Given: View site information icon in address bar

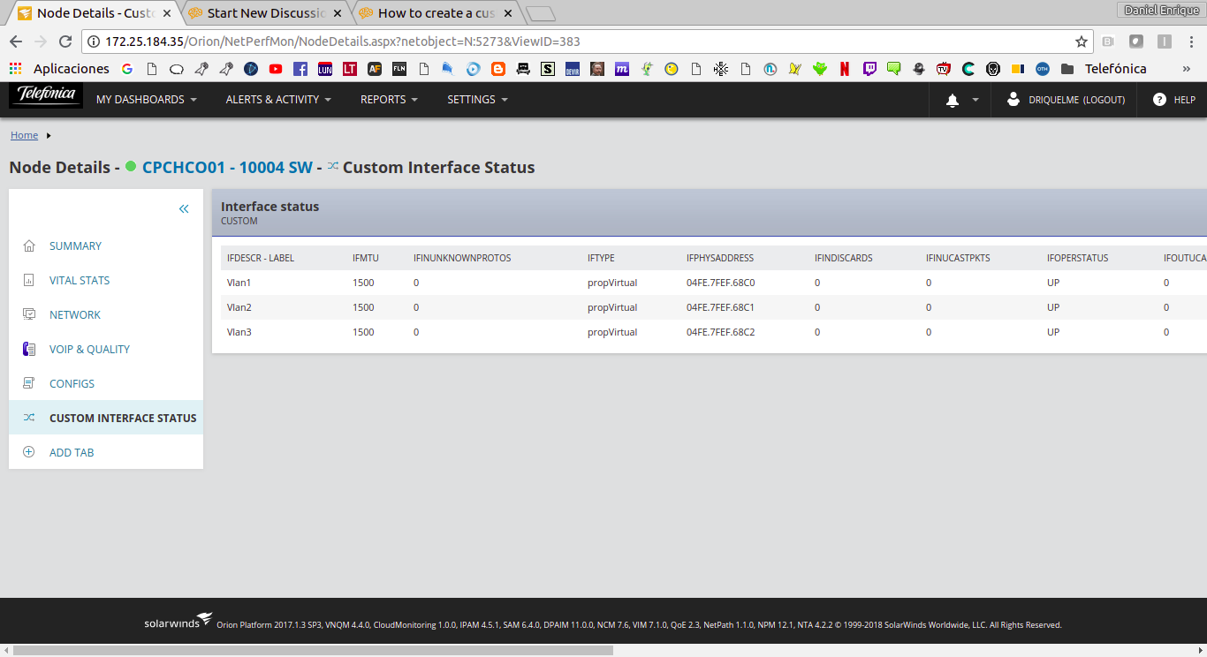Looking at the screenshot, I should pos(94,42).
